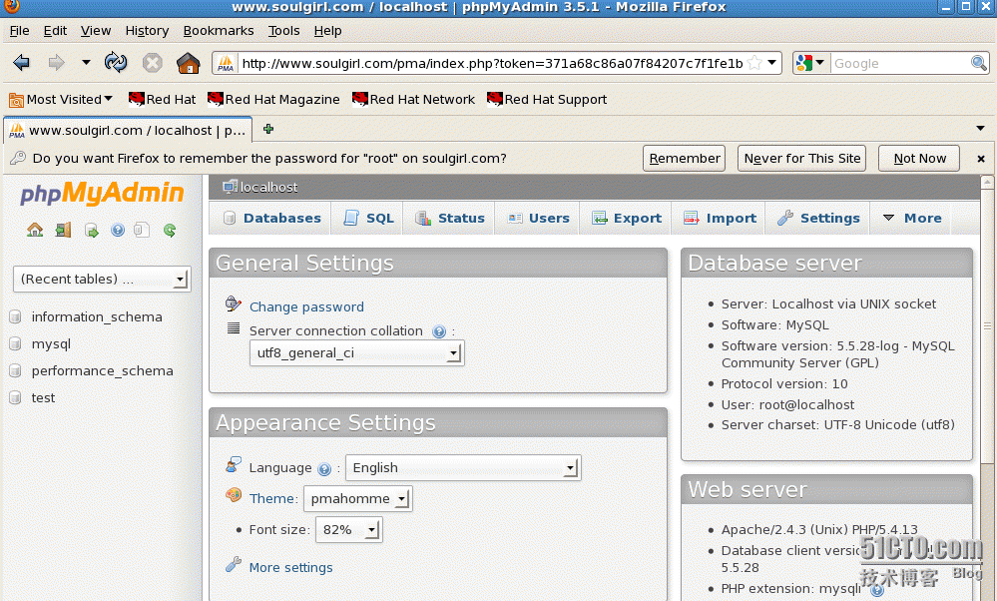The image size is (997, 601).
Task: Click the green Reload navigation icon
Action: pyautogui.click(x=170, y=231)
